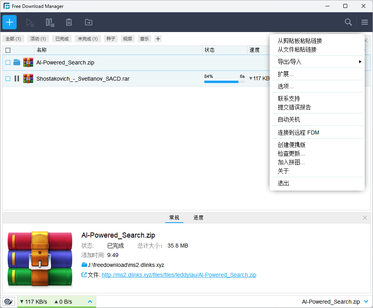Sort by 速度 column header
Screen dimensions: 373x308
tap(255, 50)
